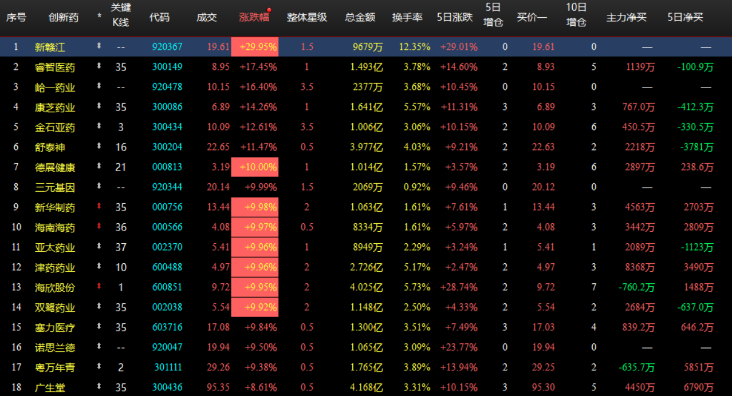Image resolution: width=732 pixels, height=396 pixels.
Task: Click the pin icon beside 诺思兰德
Action: pos(99,347)
